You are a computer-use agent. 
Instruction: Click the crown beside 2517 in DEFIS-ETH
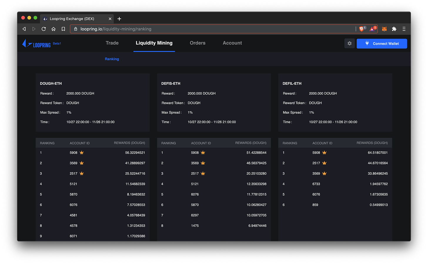pos(203,173)
